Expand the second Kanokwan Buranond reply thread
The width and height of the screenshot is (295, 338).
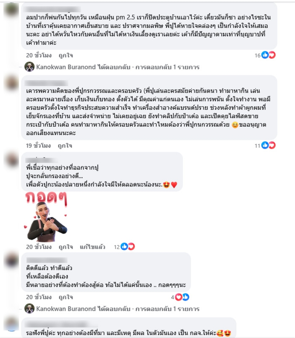coord(118,309)
